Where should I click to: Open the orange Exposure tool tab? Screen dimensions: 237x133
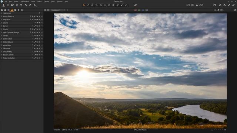12,10
